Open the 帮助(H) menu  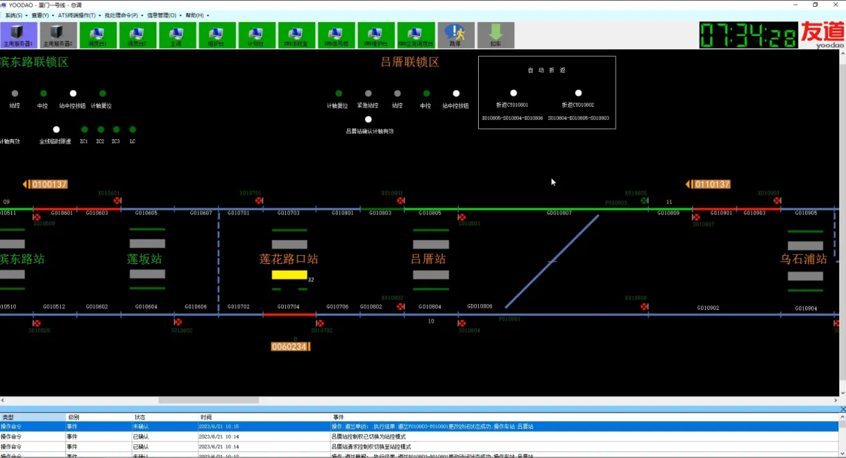[x=197, y=15]
